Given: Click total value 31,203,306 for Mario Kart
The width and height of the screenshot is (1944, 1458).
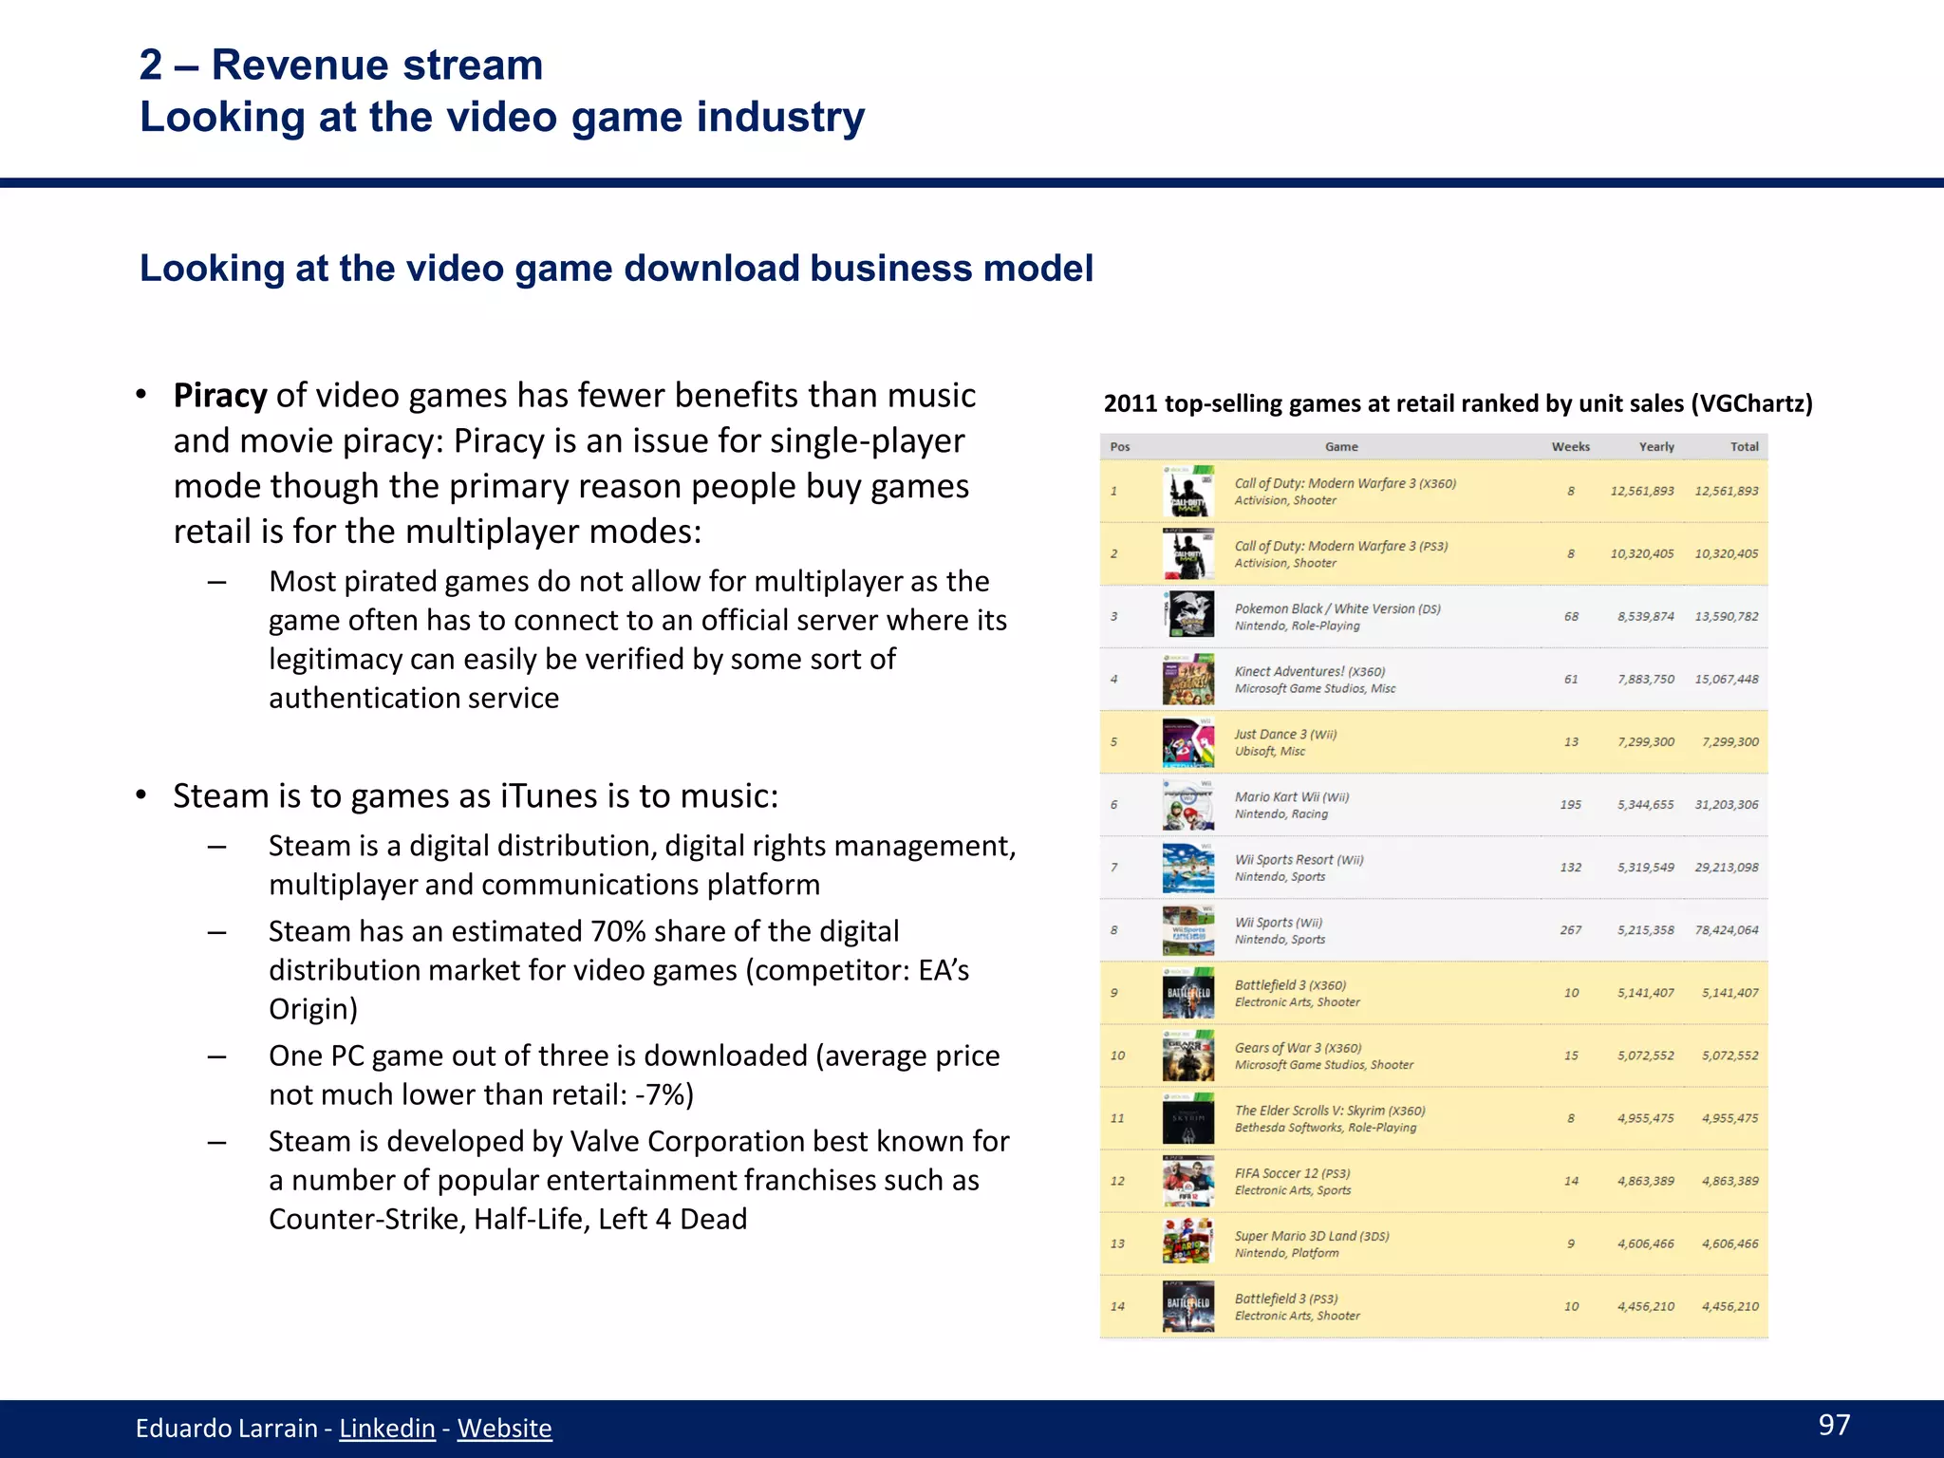Looking at the screenshot, I should 1727,805.
